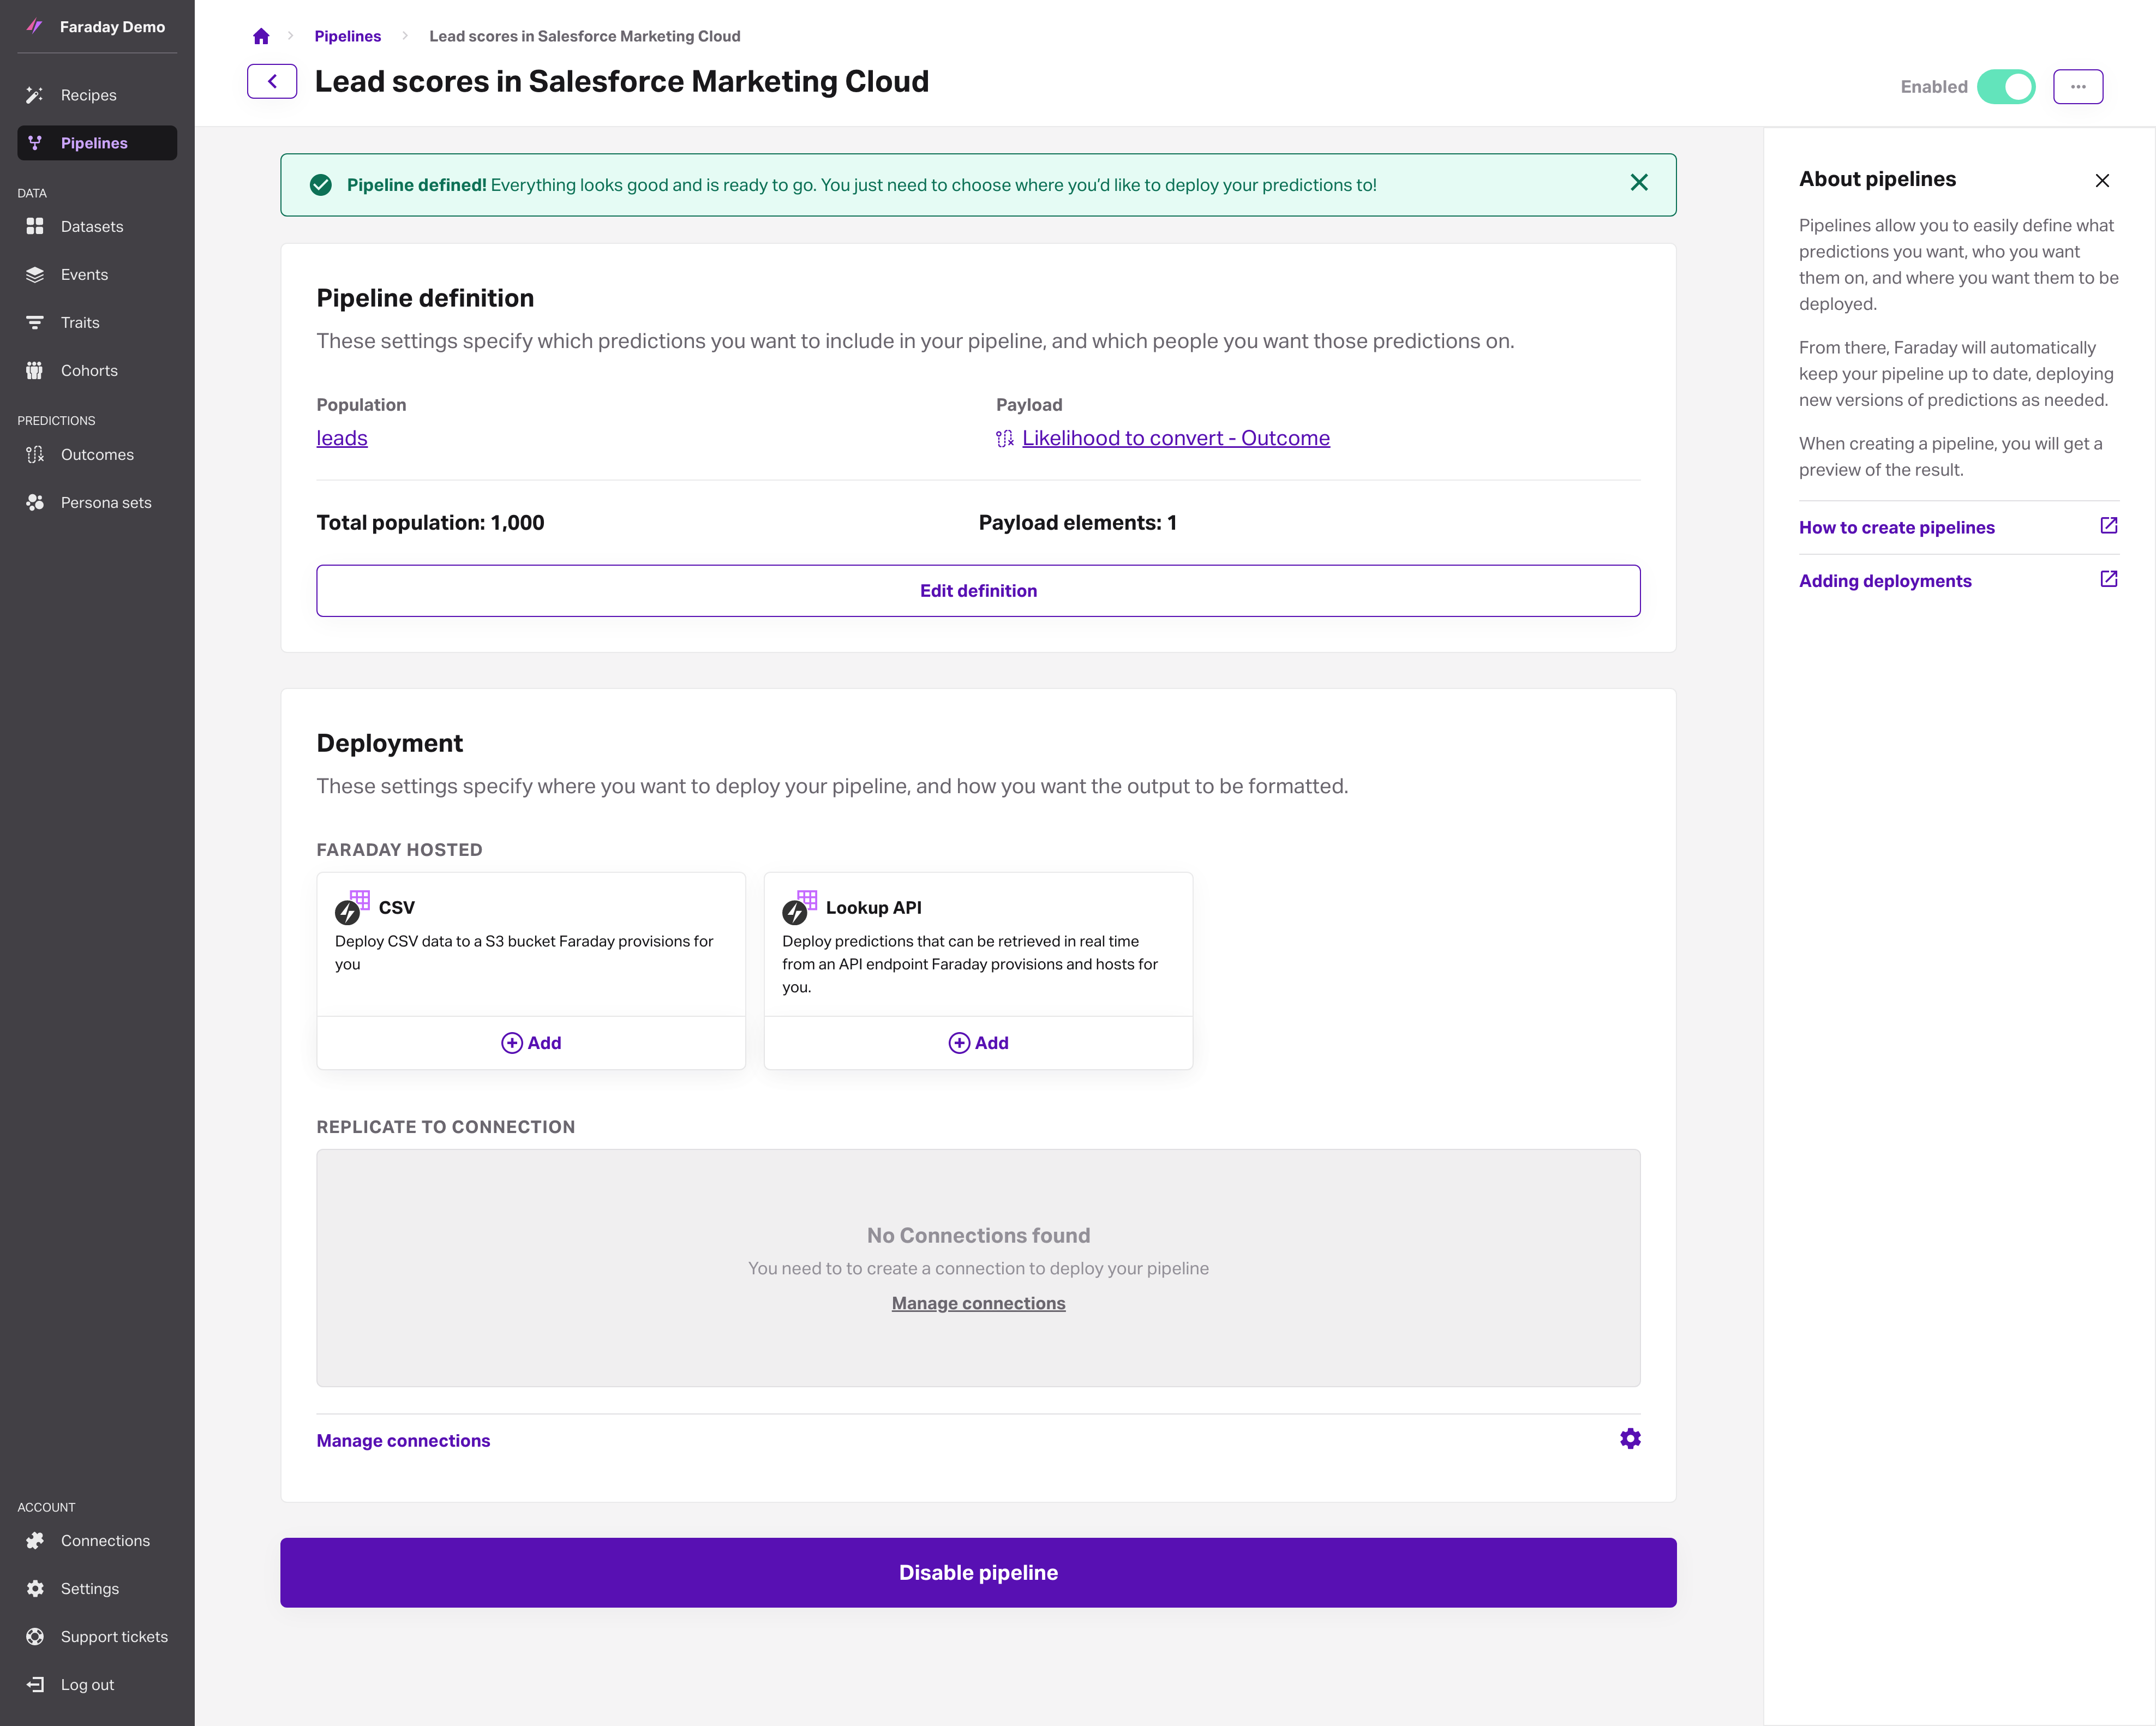
Task: Close the About pipelines panel
Action: (2102, 180)
